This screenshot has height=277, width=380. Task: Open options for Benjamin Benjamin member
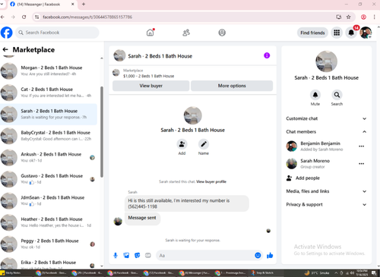tap(361, 146)
